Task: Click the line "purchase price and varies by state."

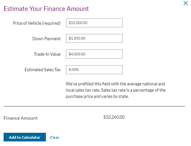Action: [x=97, y=97]
